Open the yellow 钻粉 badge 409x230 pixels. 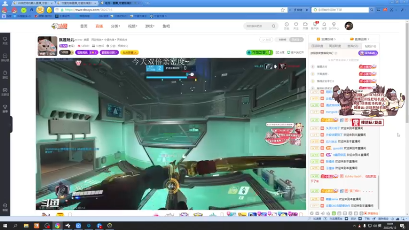pos(129,53)
